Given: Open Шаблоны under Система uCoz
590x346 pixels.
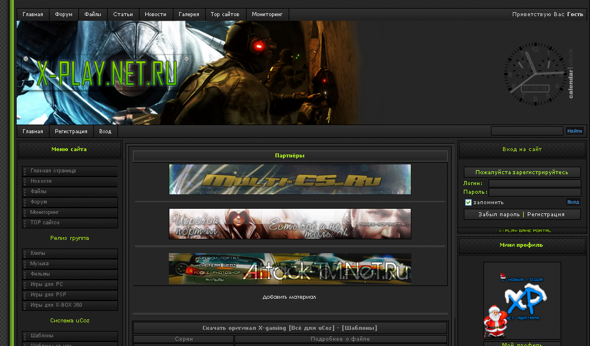Looking at the screenshot, I should point(70,336).
